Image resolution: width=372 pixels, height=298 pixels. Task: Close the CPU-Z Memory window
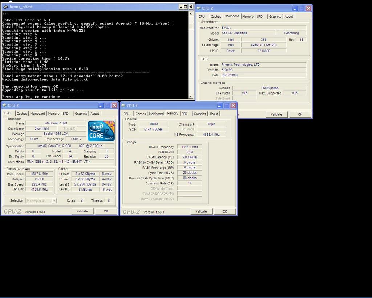tap(233, 106)
